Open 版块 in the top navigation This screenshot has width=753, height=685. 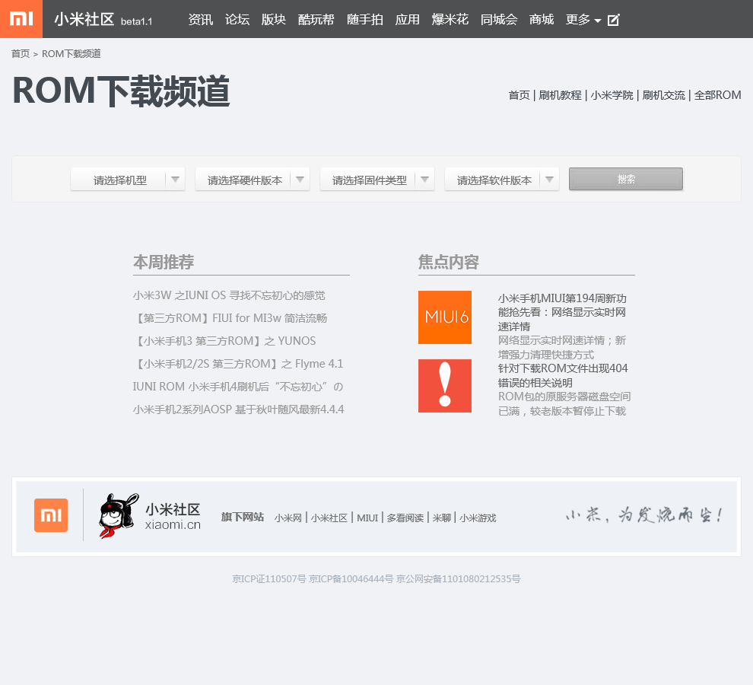(x=274, y=20)
